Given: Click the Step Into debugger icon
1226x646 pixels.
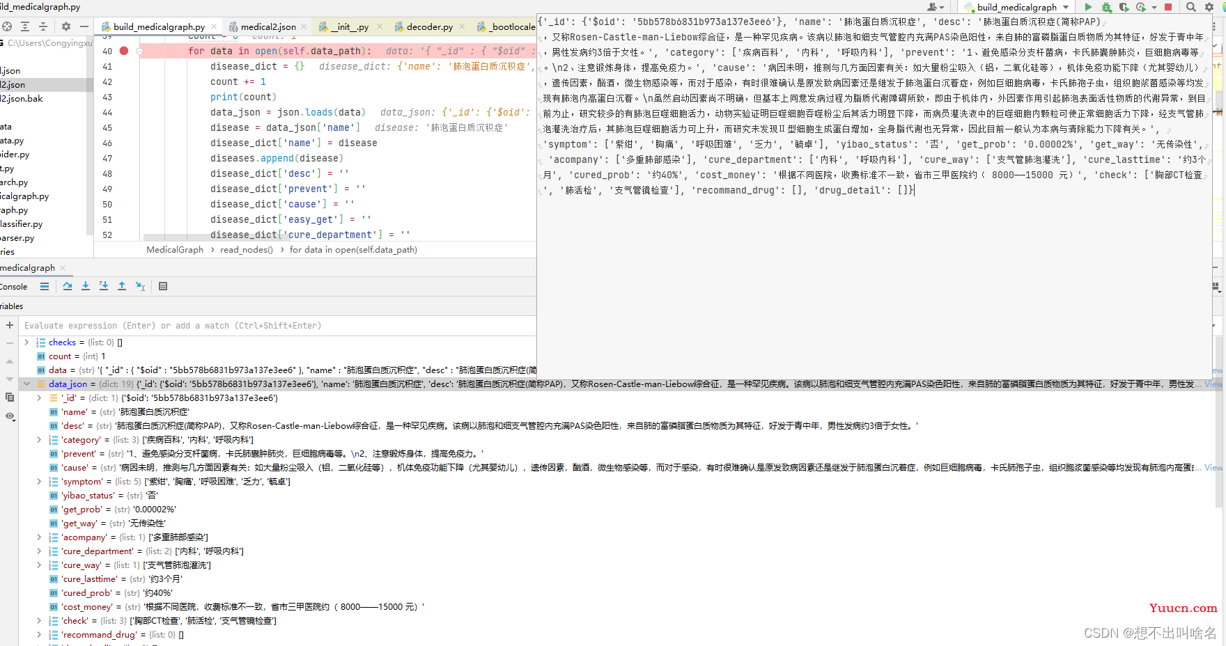Looking at the screenshot, I should point(86,286).
